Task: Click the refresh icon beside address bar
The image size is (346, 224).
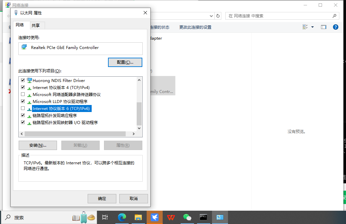Action: point(218,16)
